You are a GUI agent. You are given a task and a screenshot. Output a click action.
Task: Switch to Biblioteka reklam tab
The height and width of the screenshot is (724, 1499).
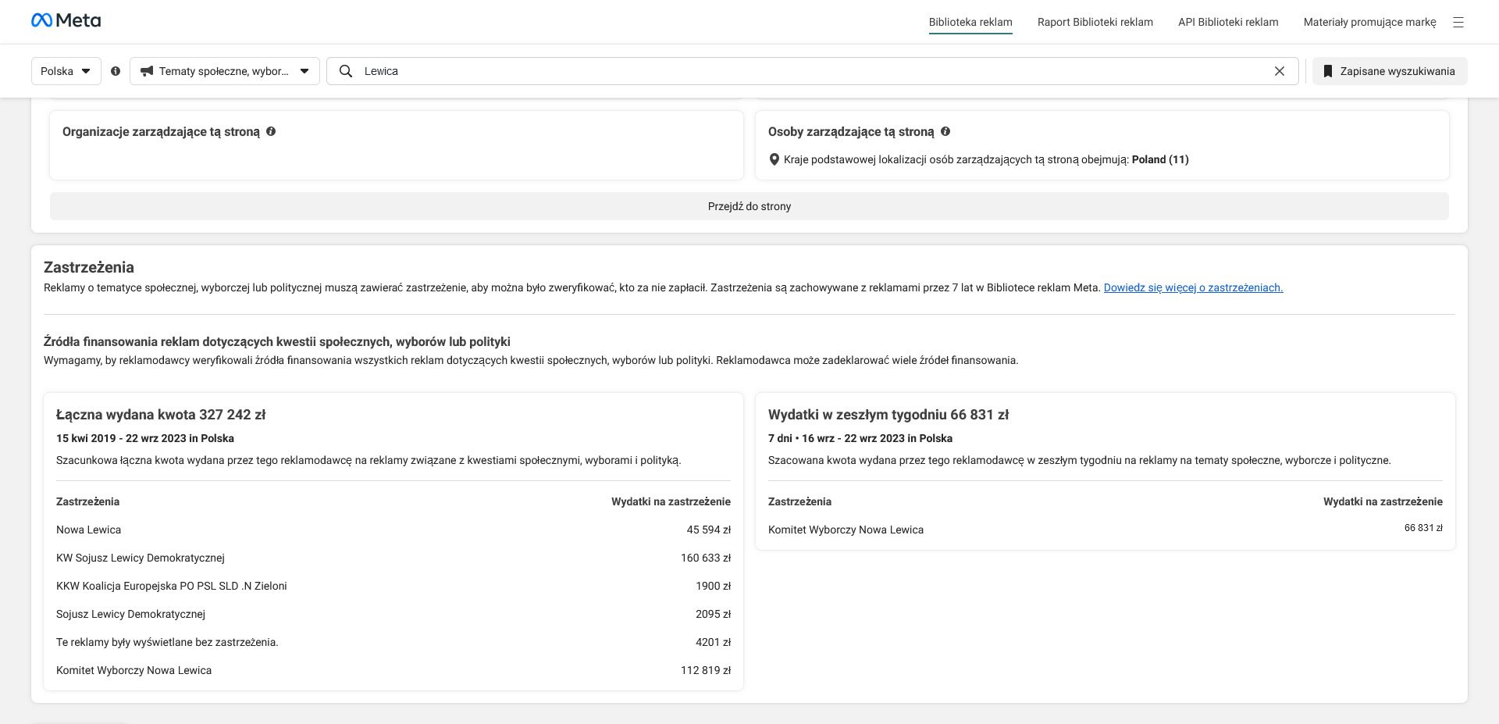click(x=970, y=22)
